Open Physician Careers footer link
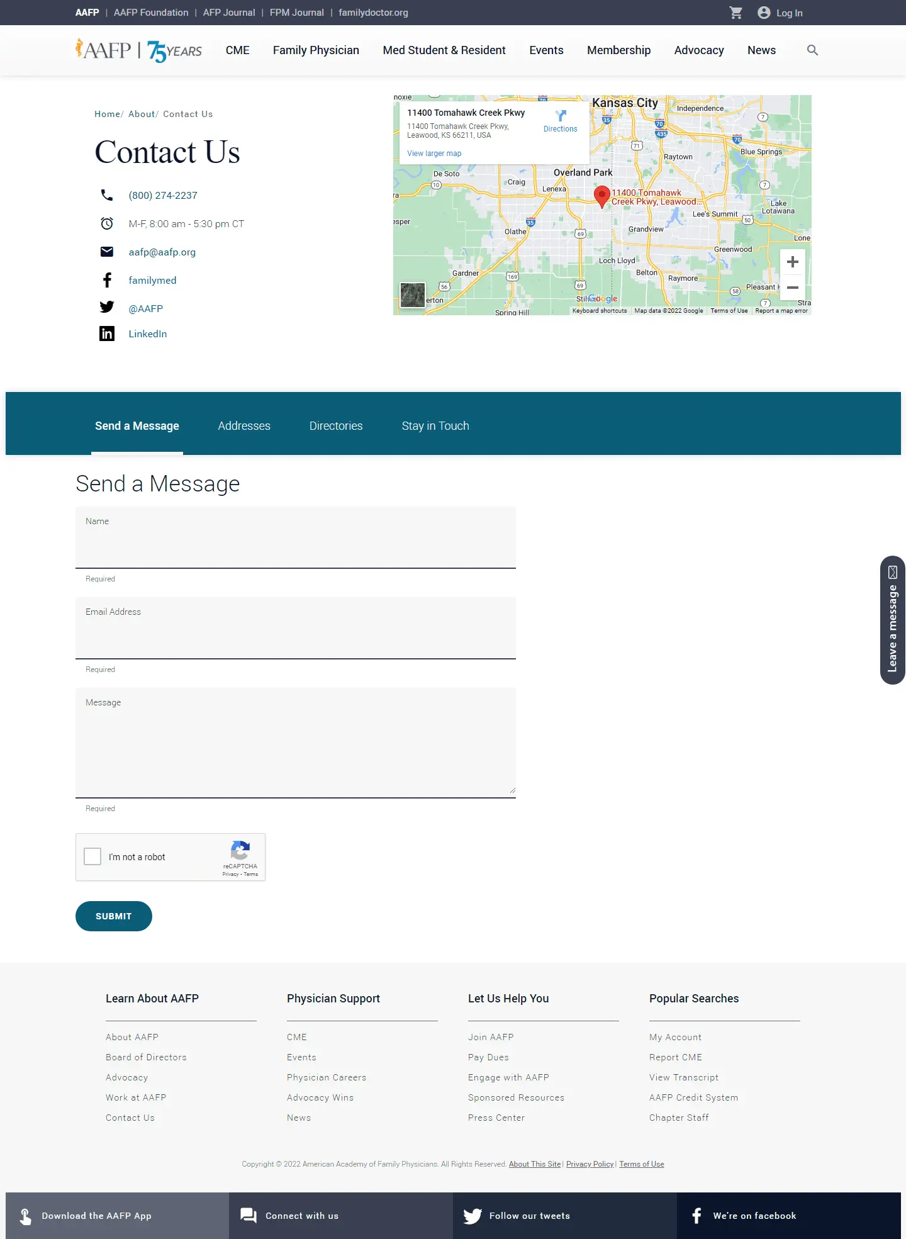This screenshot has height=1239, width=906. tap(327, 1077)
